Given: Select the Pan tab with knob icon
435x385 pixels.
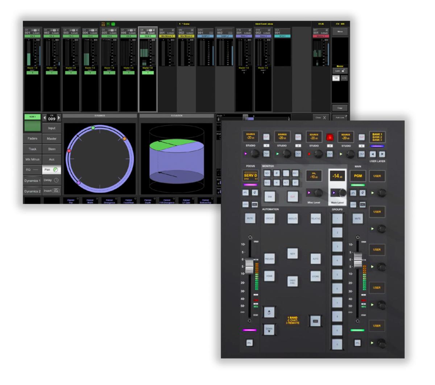Looking at the screenshot, I should [51, 170].
